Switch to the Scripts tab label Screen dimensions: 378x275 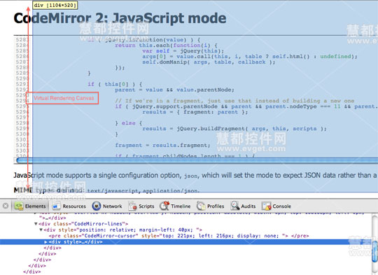point(146,206)
